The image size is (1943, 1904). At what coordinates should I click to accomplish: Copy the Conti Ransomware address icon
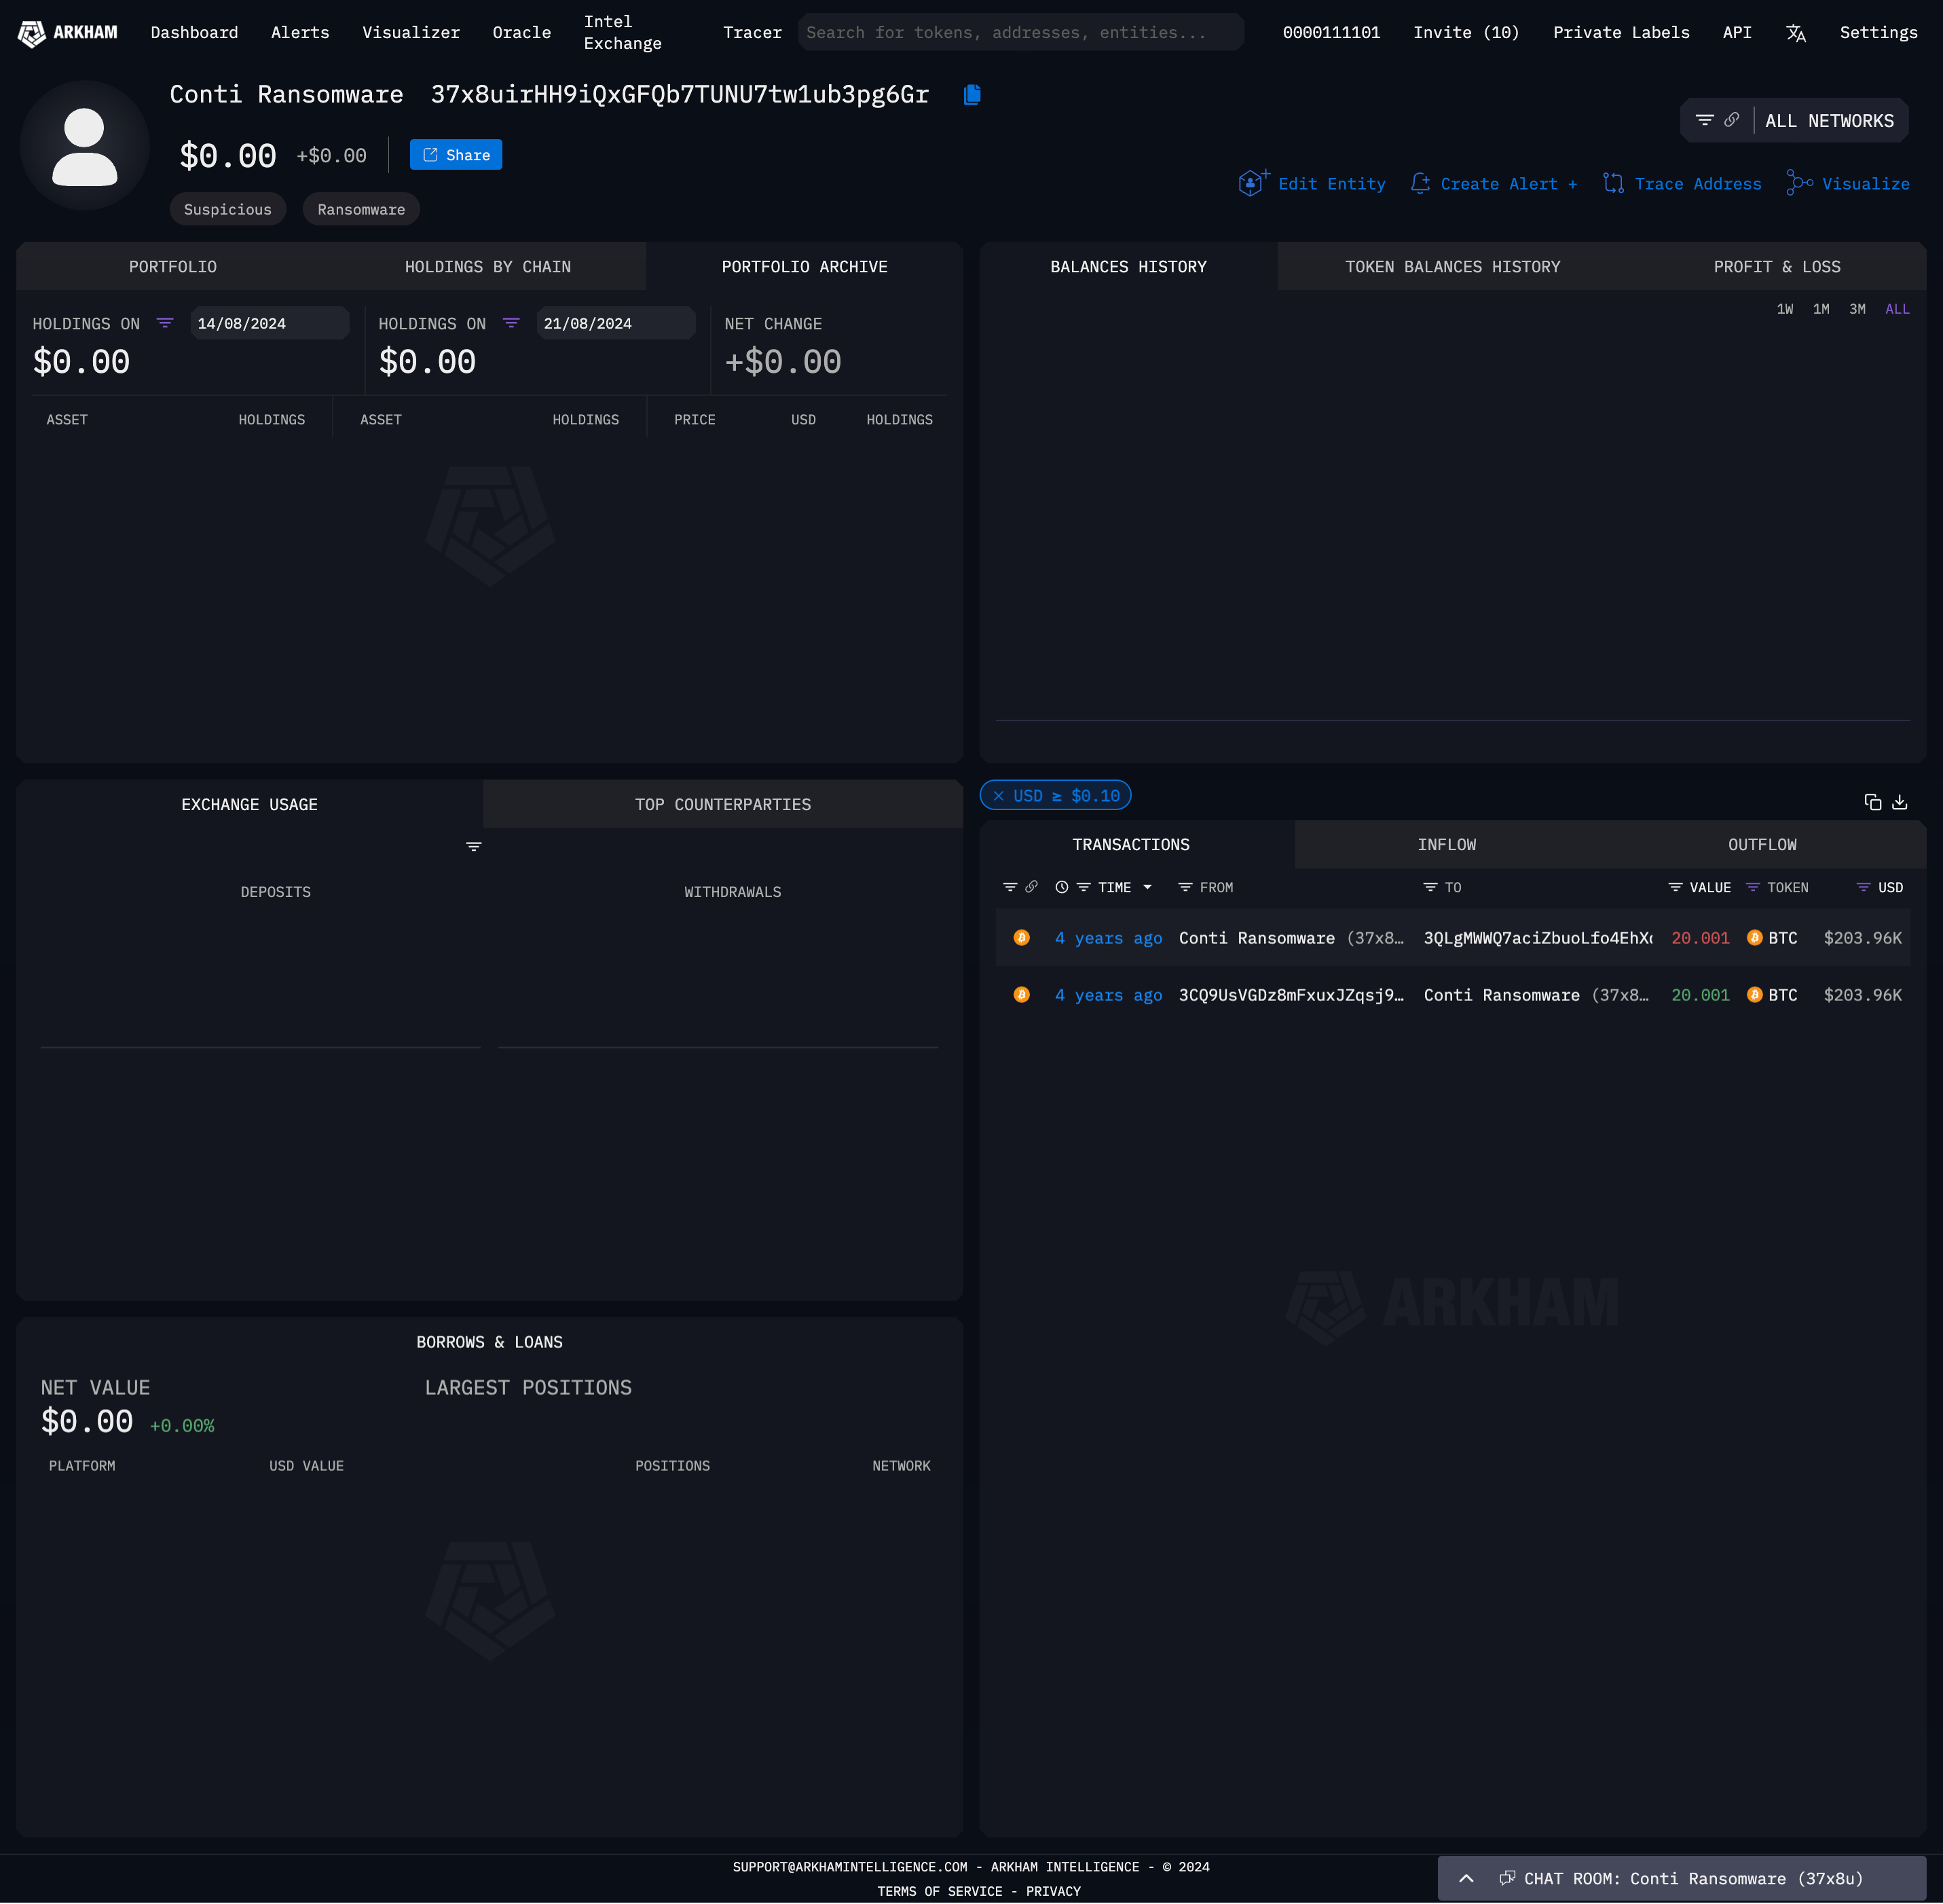[971, 95]
